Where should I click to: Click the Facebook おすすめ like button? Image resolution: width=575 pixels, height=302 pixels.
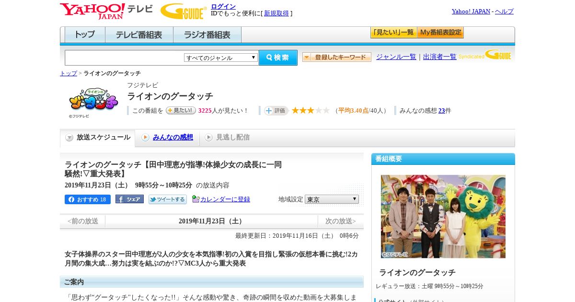(88, 199)
